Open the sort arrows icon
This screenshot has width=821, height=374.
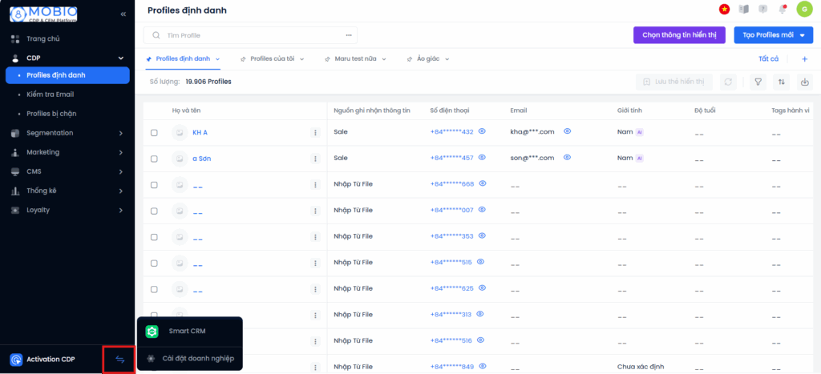tap(781, 82)
